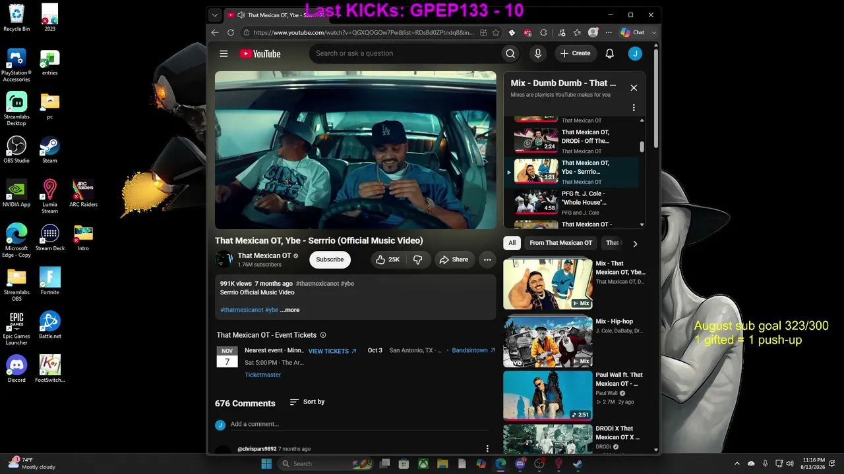Open the Ticketmaster link

point(262,375)
